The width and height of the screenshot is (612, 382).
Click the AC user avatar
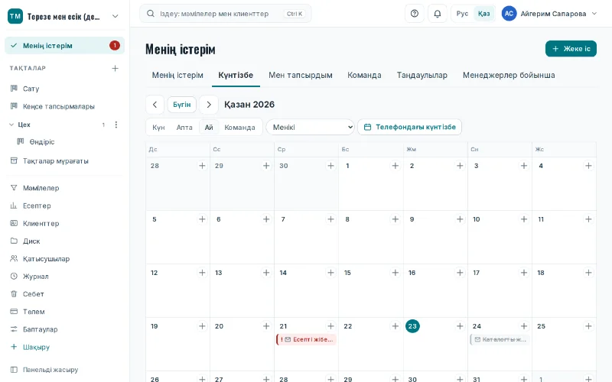pos(509,14)
